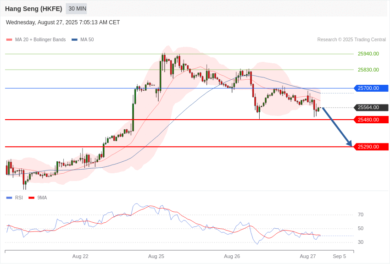390x264 pixels.
Task: Select the Hang Seng (HKFE) title
Action: [33, 9]
